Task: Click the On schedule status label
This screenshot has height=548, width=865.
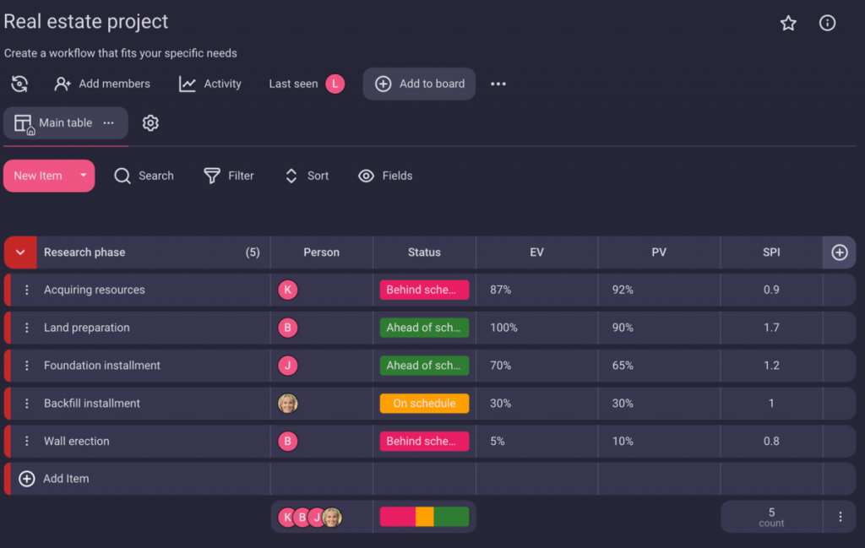Action: pyautogui.click(x=424, y=404)
